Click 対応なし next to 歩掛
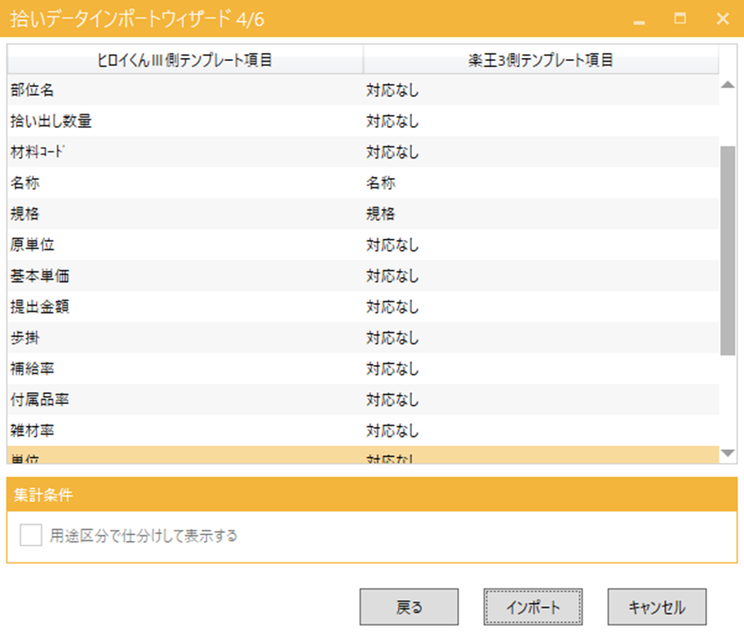Screen dimensions: 744x644 coord(392,338)
